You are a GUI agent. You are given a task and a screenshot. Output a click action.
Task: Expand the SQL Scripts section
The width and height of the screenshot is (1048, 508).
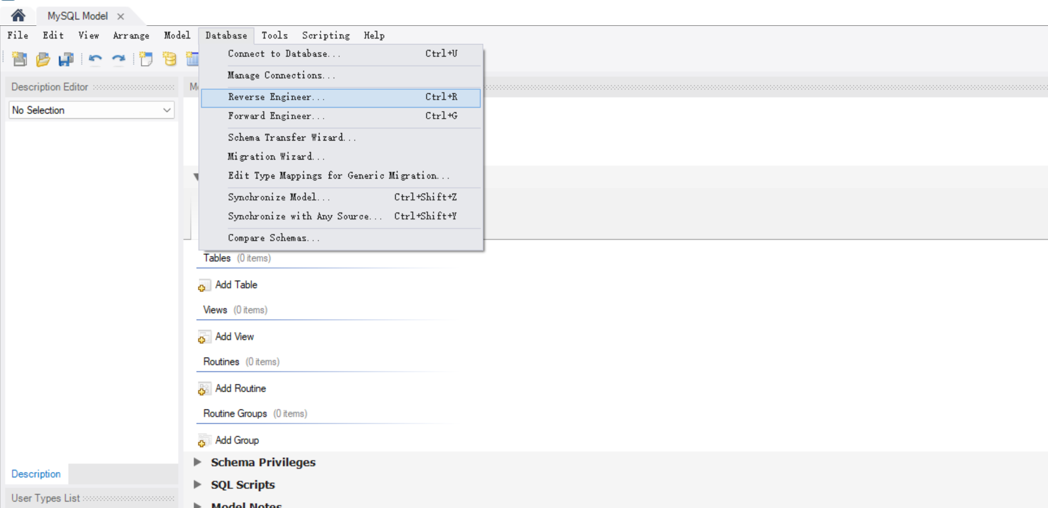(x=198, y=484)
